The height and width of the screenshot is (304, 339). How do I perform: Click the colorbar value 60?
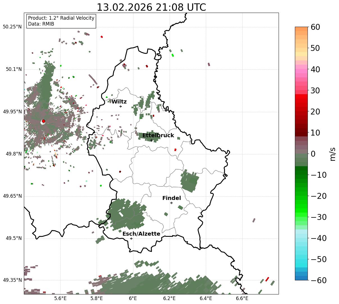pos(315,27)
